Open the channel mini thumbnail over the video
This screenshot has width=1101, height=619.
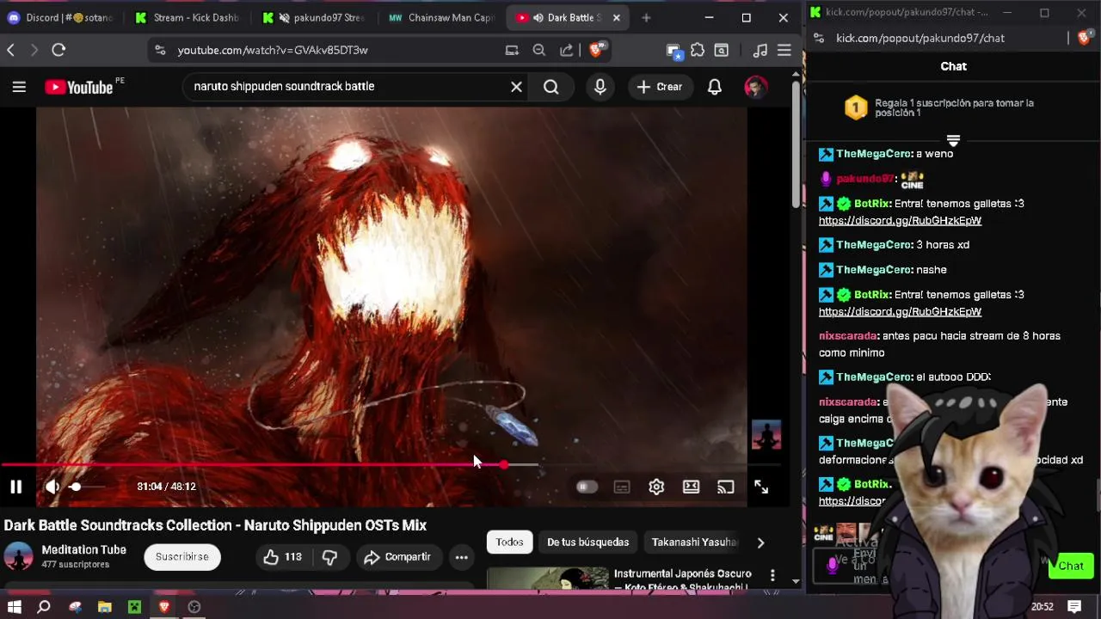click(766, 435)
